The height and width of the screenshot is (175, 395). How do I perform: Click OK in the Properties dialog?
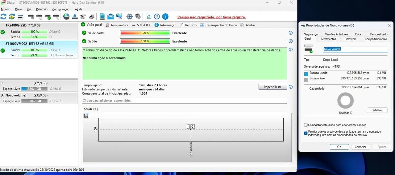click(x=339, y=147)
